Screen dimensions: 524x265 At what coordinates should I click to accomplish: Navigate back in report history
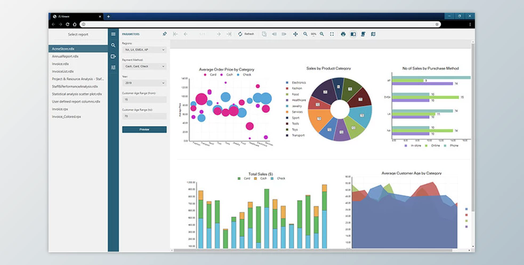point(274,34)
